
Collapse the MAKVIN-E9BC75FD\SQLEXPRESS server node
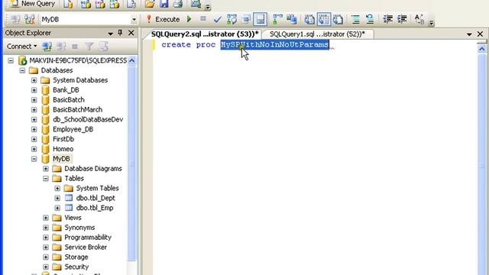point(11,60)
